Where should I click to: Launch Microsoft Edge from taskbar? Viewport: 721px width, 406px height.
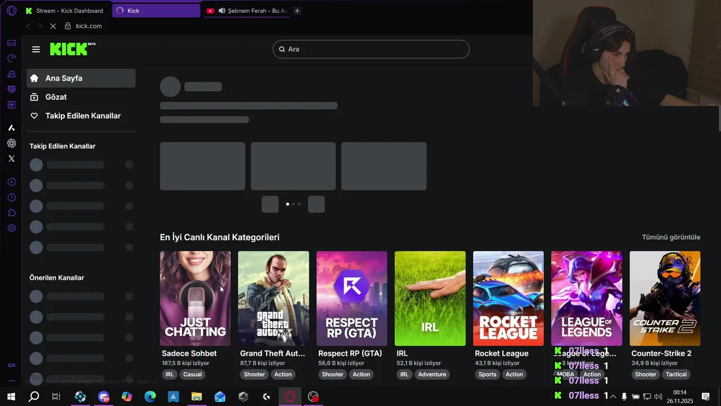coord(150,396)
